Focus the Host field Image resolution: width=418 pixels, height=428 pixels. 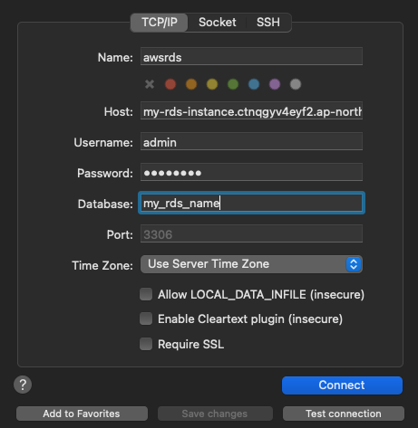[251, 110]
